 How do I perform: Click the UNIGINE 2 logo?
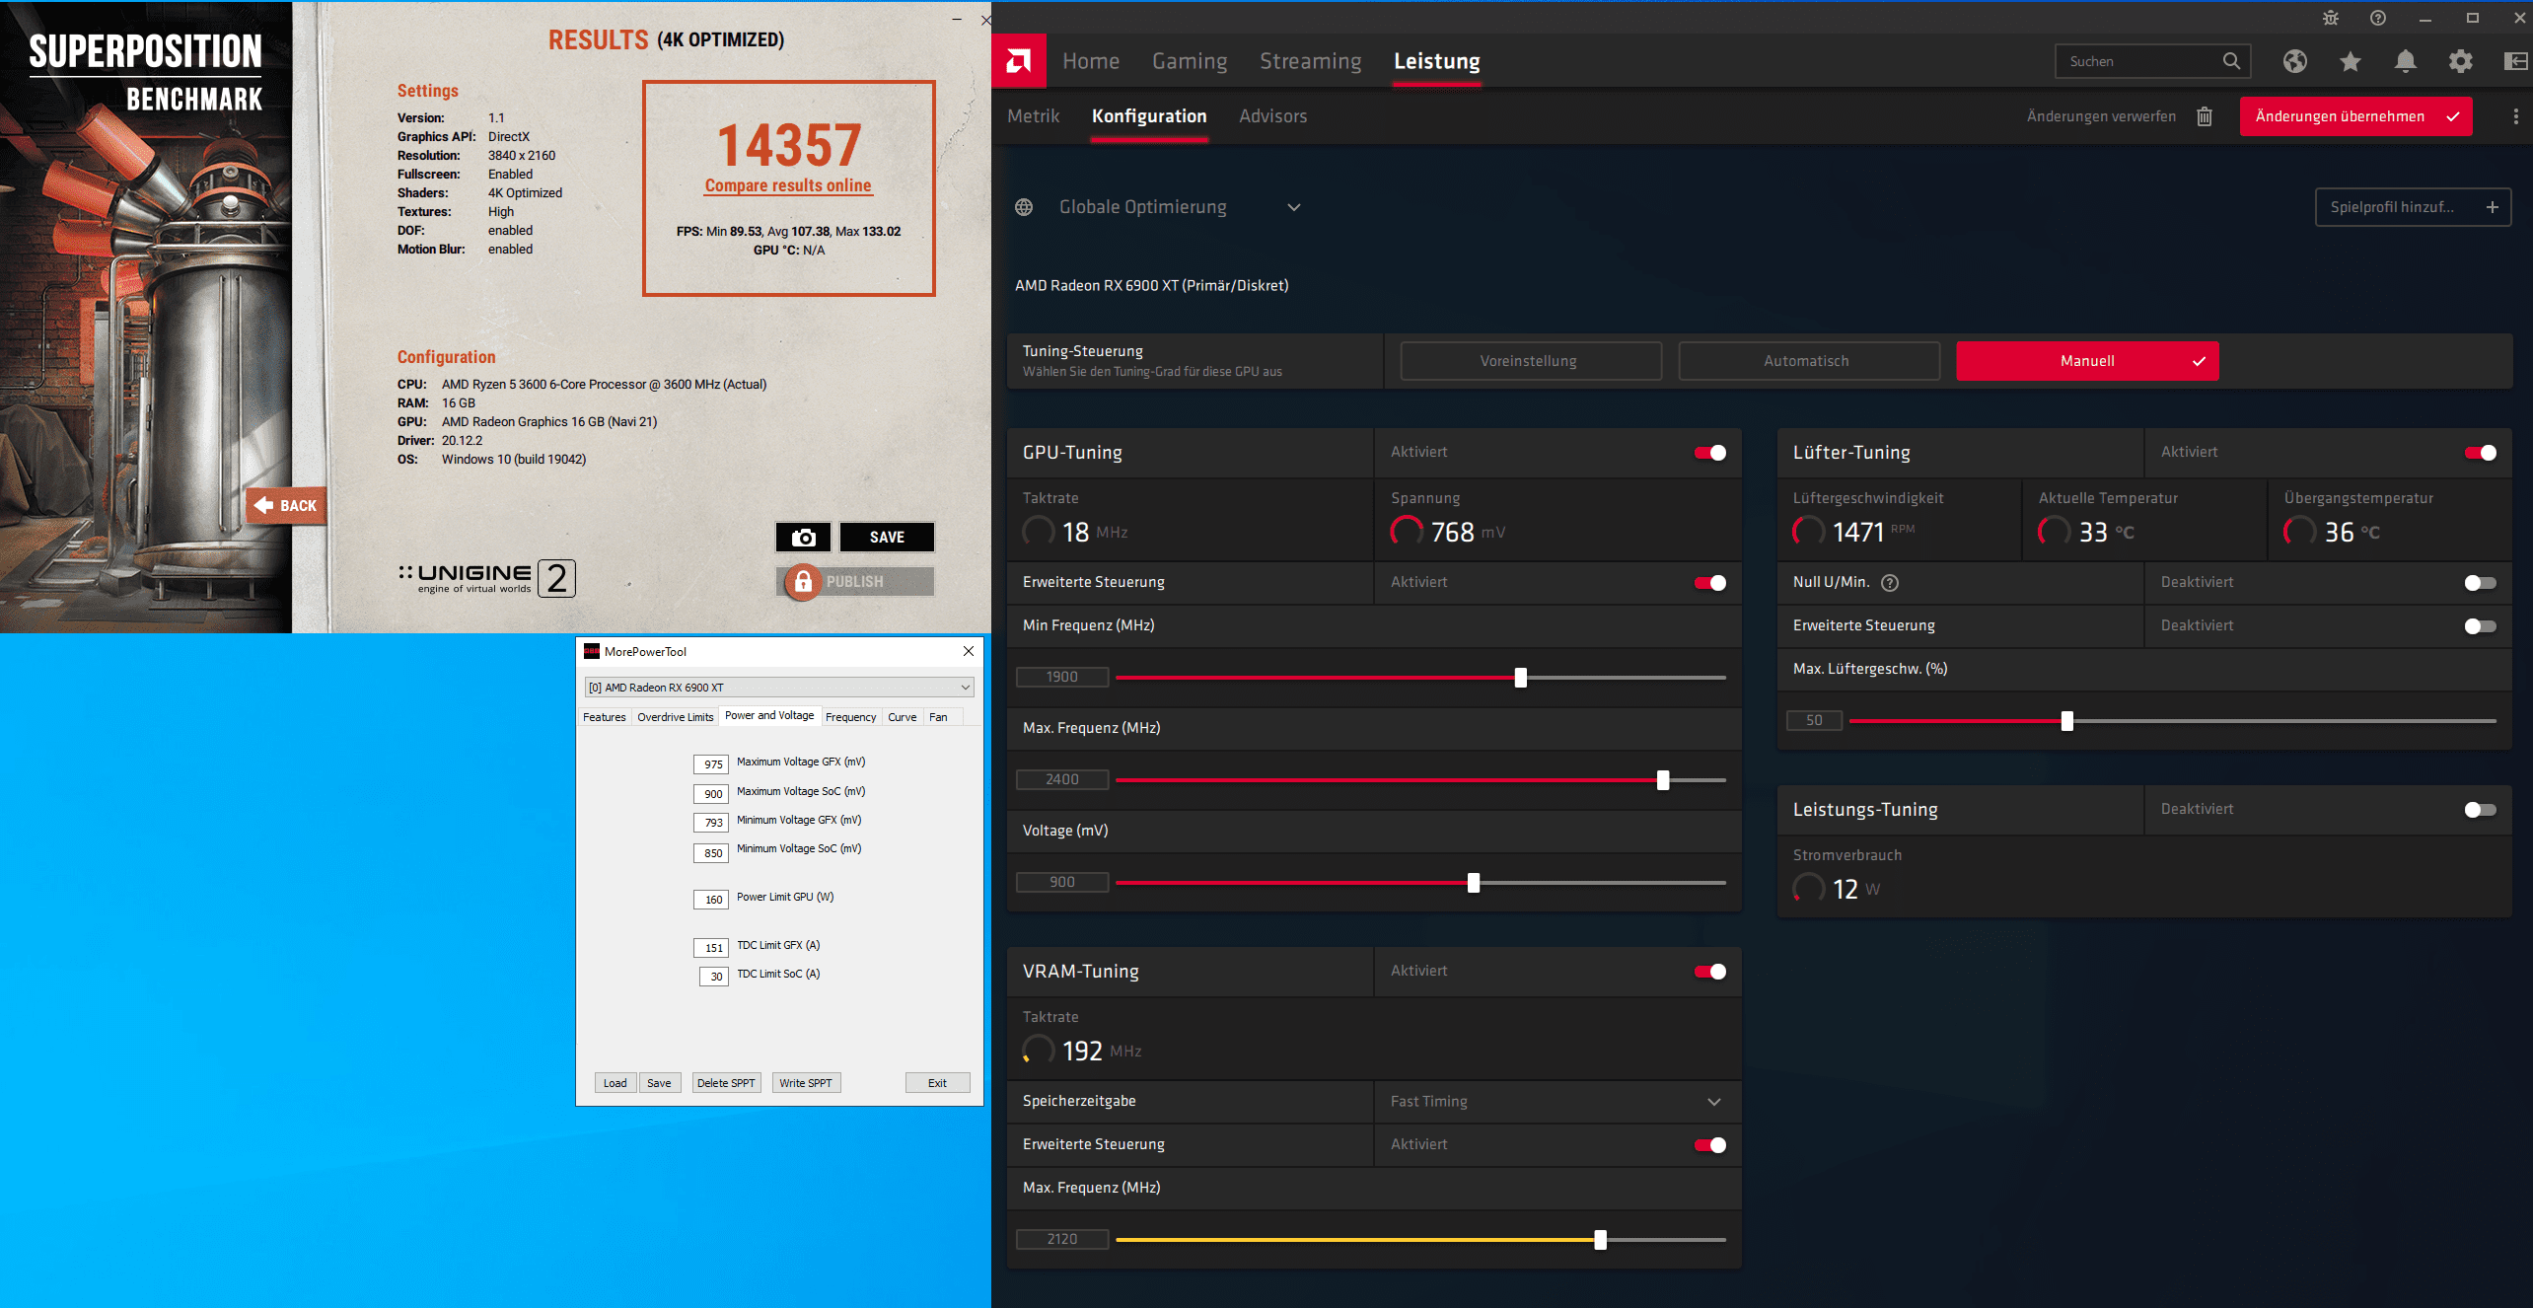[x=487, y=578]
